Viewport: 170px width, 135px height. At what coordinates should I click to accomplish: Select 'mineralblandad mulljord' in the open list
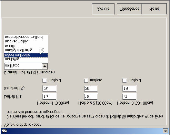pos(26,37)
